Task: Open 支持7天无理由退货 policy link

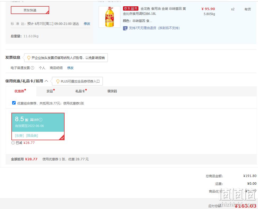Action: (x=154, y=28)
